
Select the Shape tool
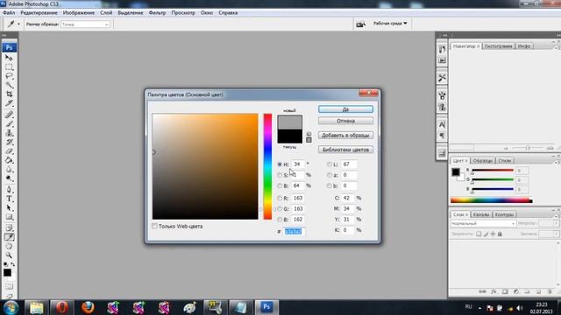coord(9,217)
